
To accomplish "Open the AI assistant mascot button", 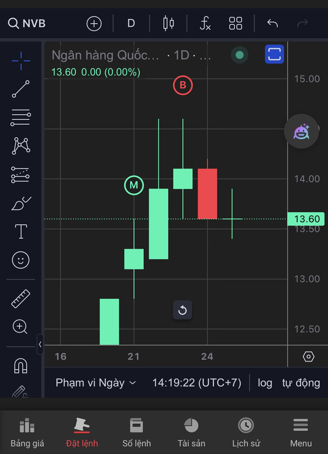I will [301, 132].
